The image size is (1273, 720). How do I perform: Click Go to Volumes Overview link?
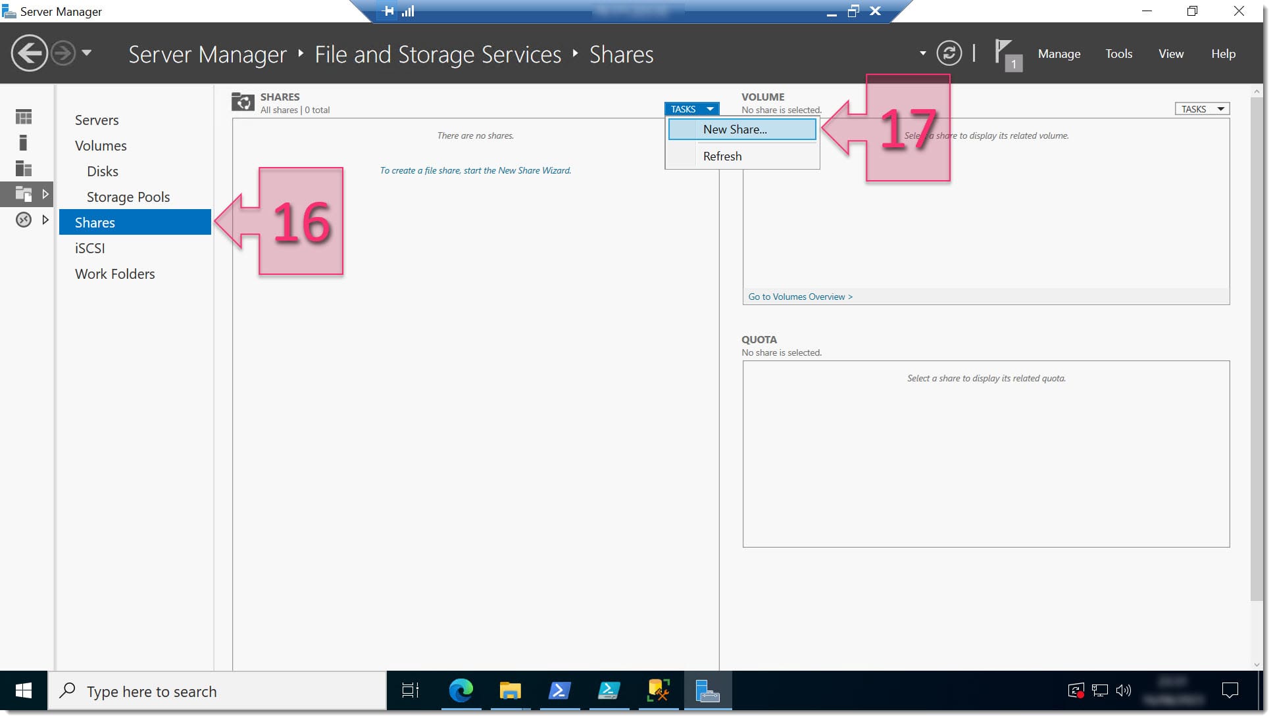799,296
